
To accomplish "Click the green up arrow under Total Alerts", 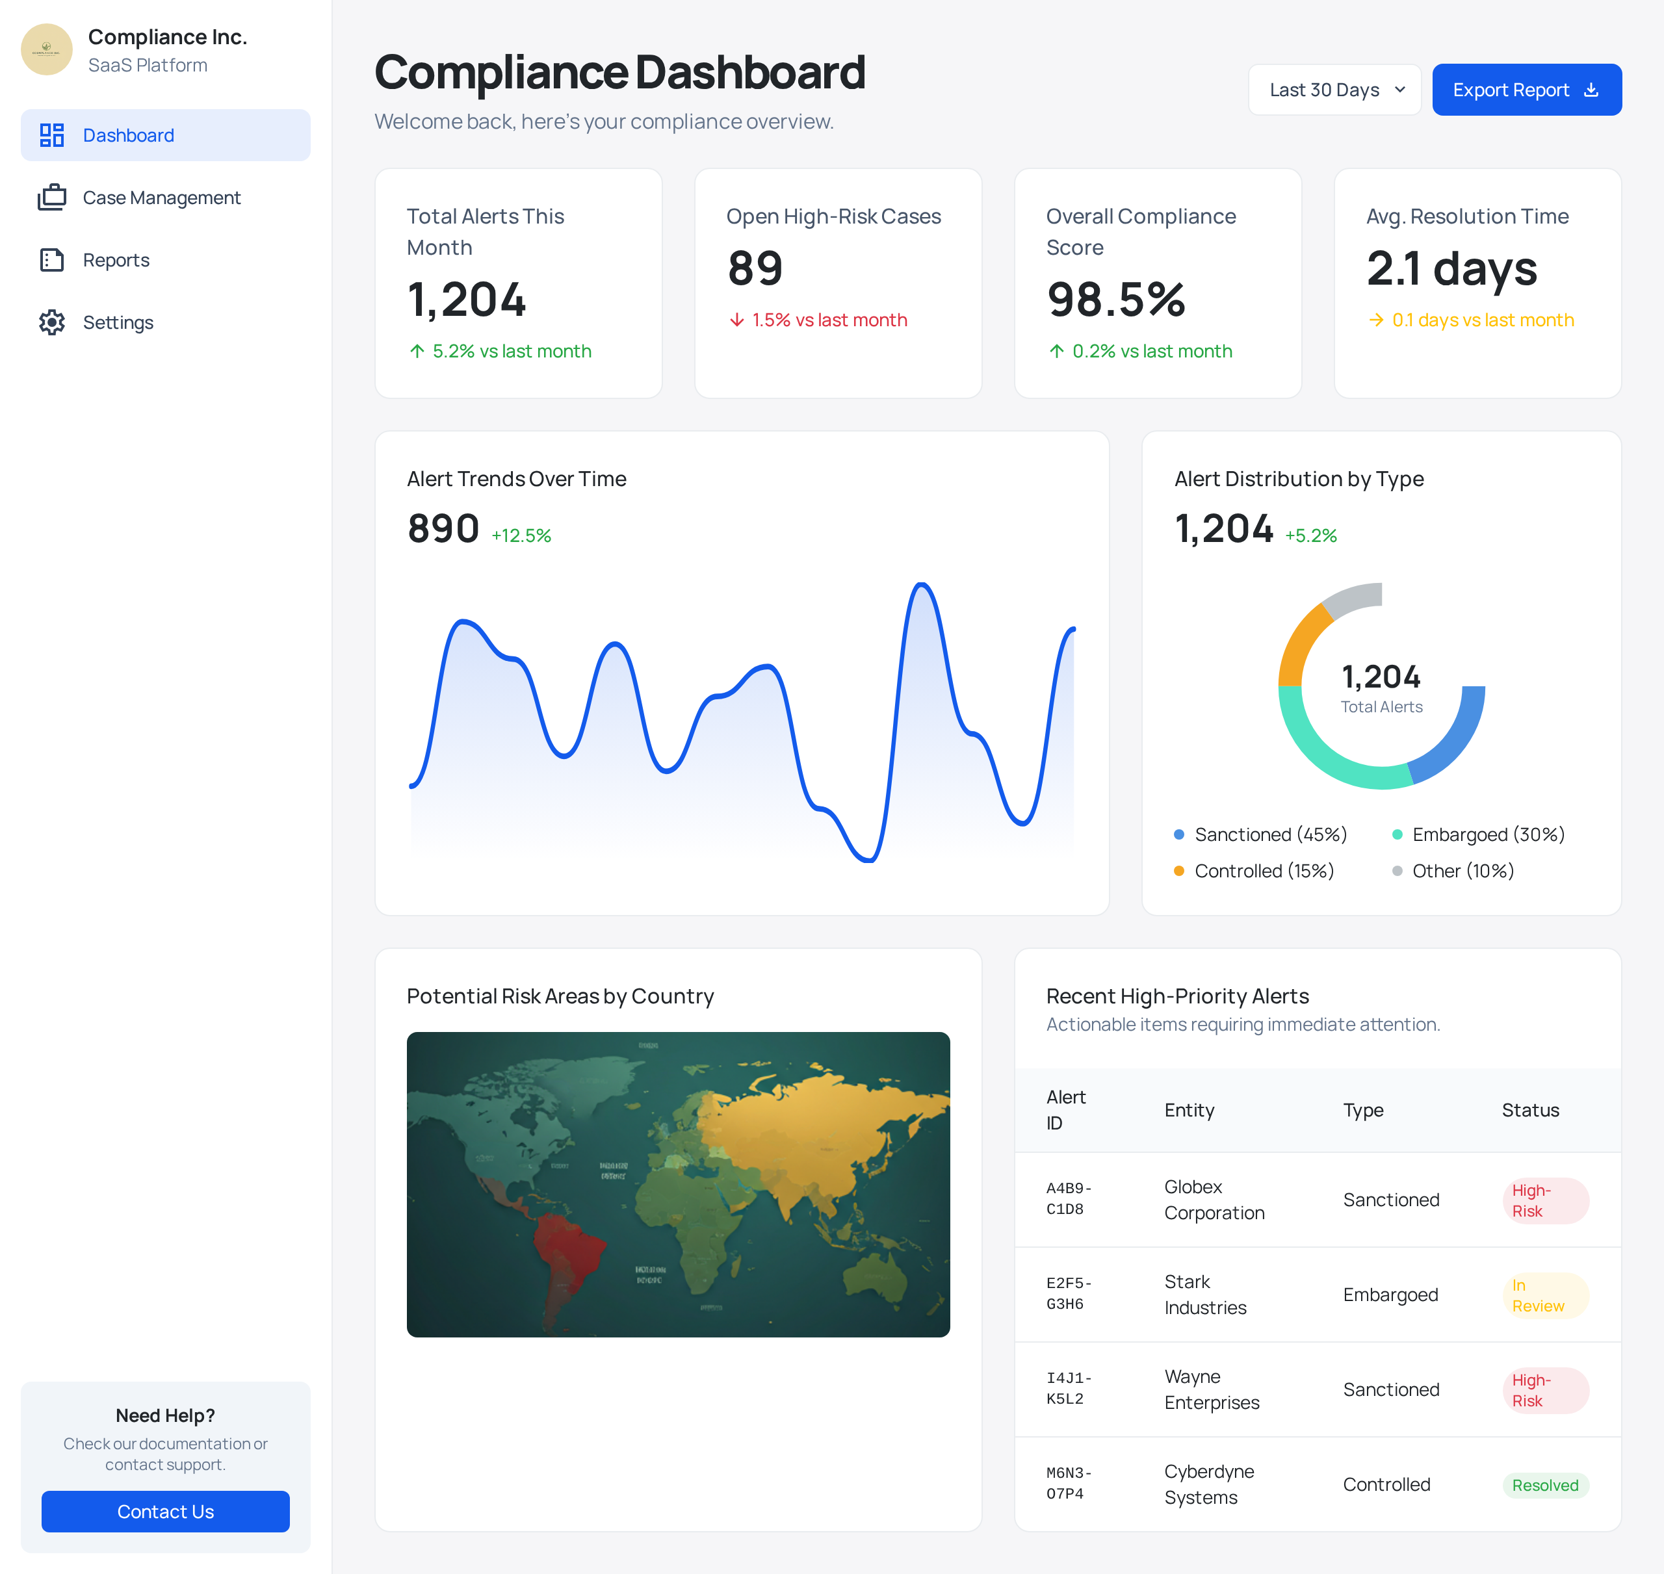I will coord(417,352).
